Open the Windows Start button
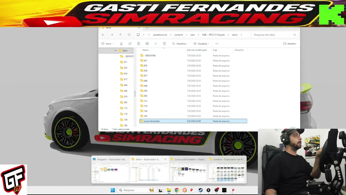The image size is (346, 195). coord(113,190)
